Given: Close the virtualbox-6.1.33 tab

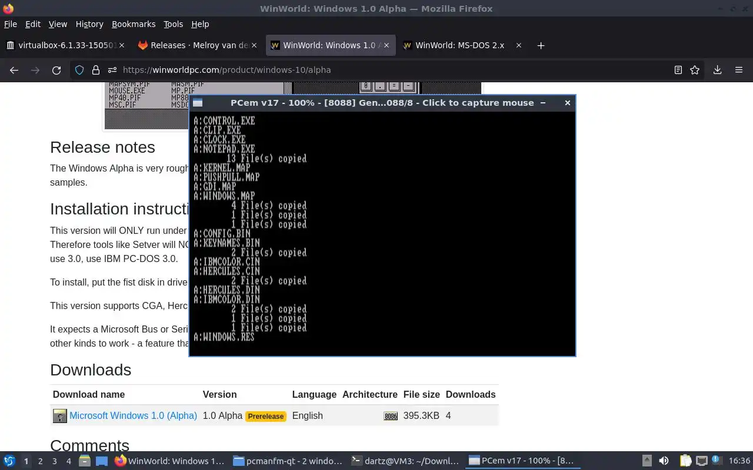Looking at the screenshot, I should click(122, 45).
